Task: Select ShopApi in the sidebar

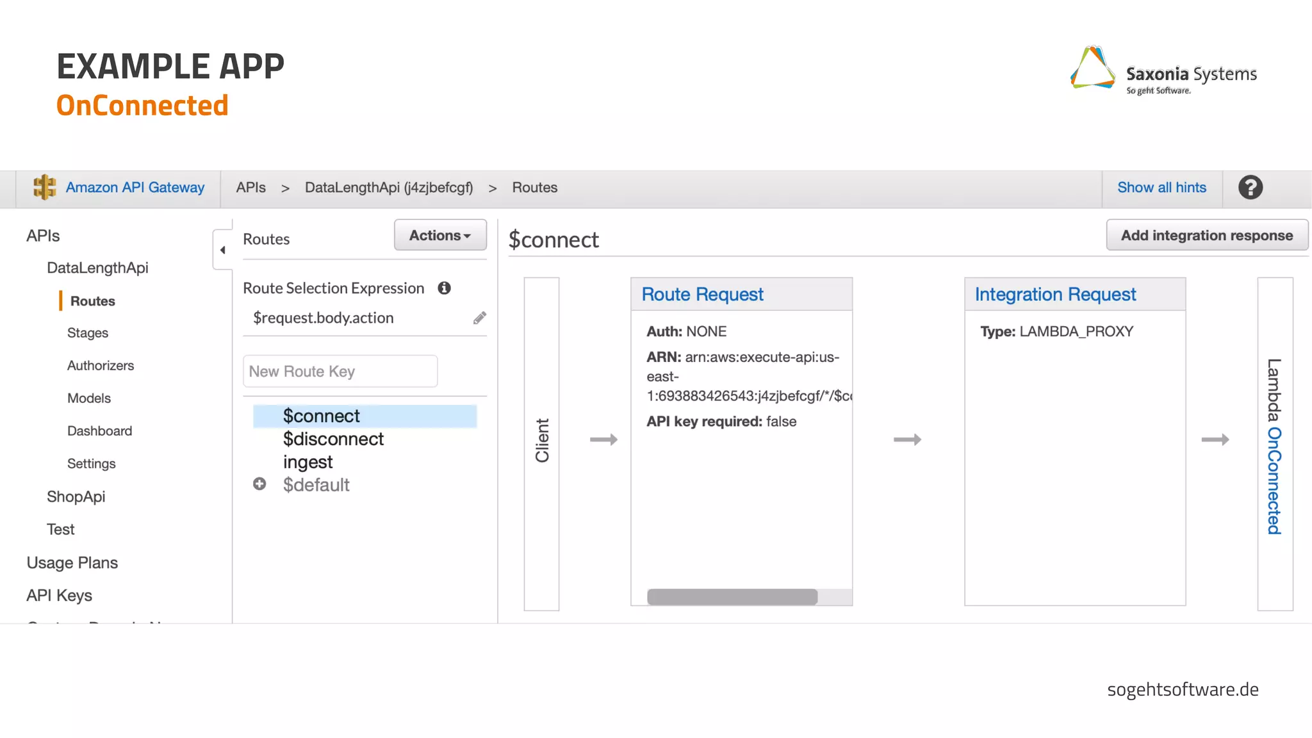Action: (76, 496)
